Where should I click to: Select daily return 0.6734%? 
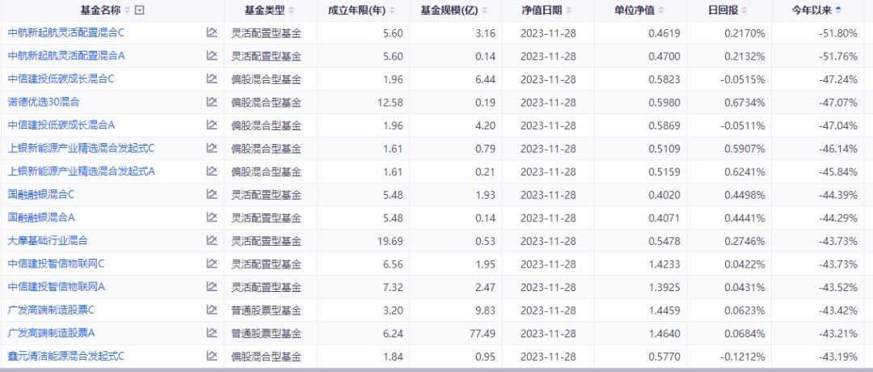pyautogui.click(x=744, y=102)
